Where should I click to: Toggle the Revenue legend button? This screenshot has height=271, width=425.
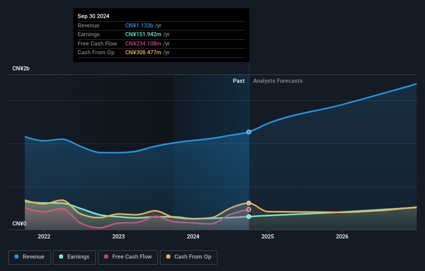tap(30, 257)
